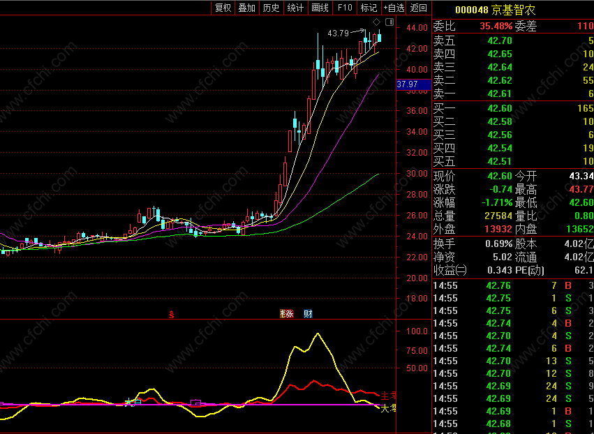Open the 复权 adjustment menu
The height and width of the screenshot is (434, 594).
(x=223, y=8)
